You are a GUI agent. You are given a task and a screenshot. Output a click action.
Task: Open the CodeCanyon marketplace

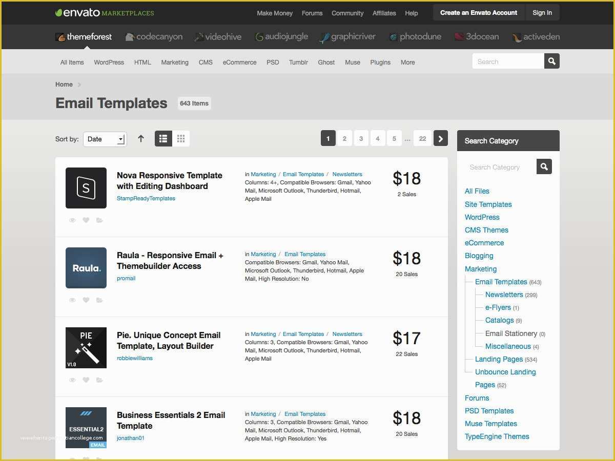154,37
